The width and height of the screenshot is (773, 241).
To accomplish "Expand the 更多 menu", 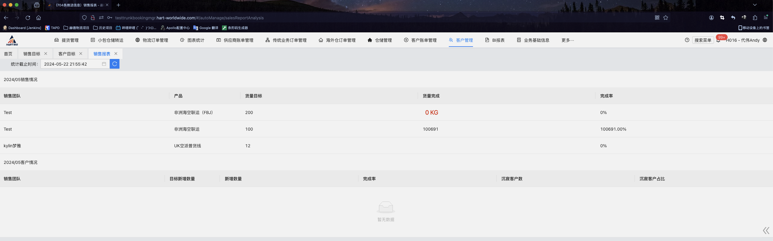I will (567, 40).
